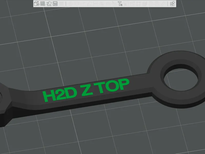The image size is (205, 154).
Task: Select the Text shape tool
Action: pos(120,4)
